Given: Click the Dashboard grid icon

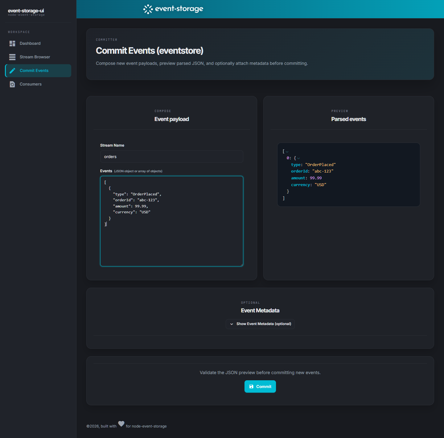Looking at the screenshot, I should tap(12, 44).
